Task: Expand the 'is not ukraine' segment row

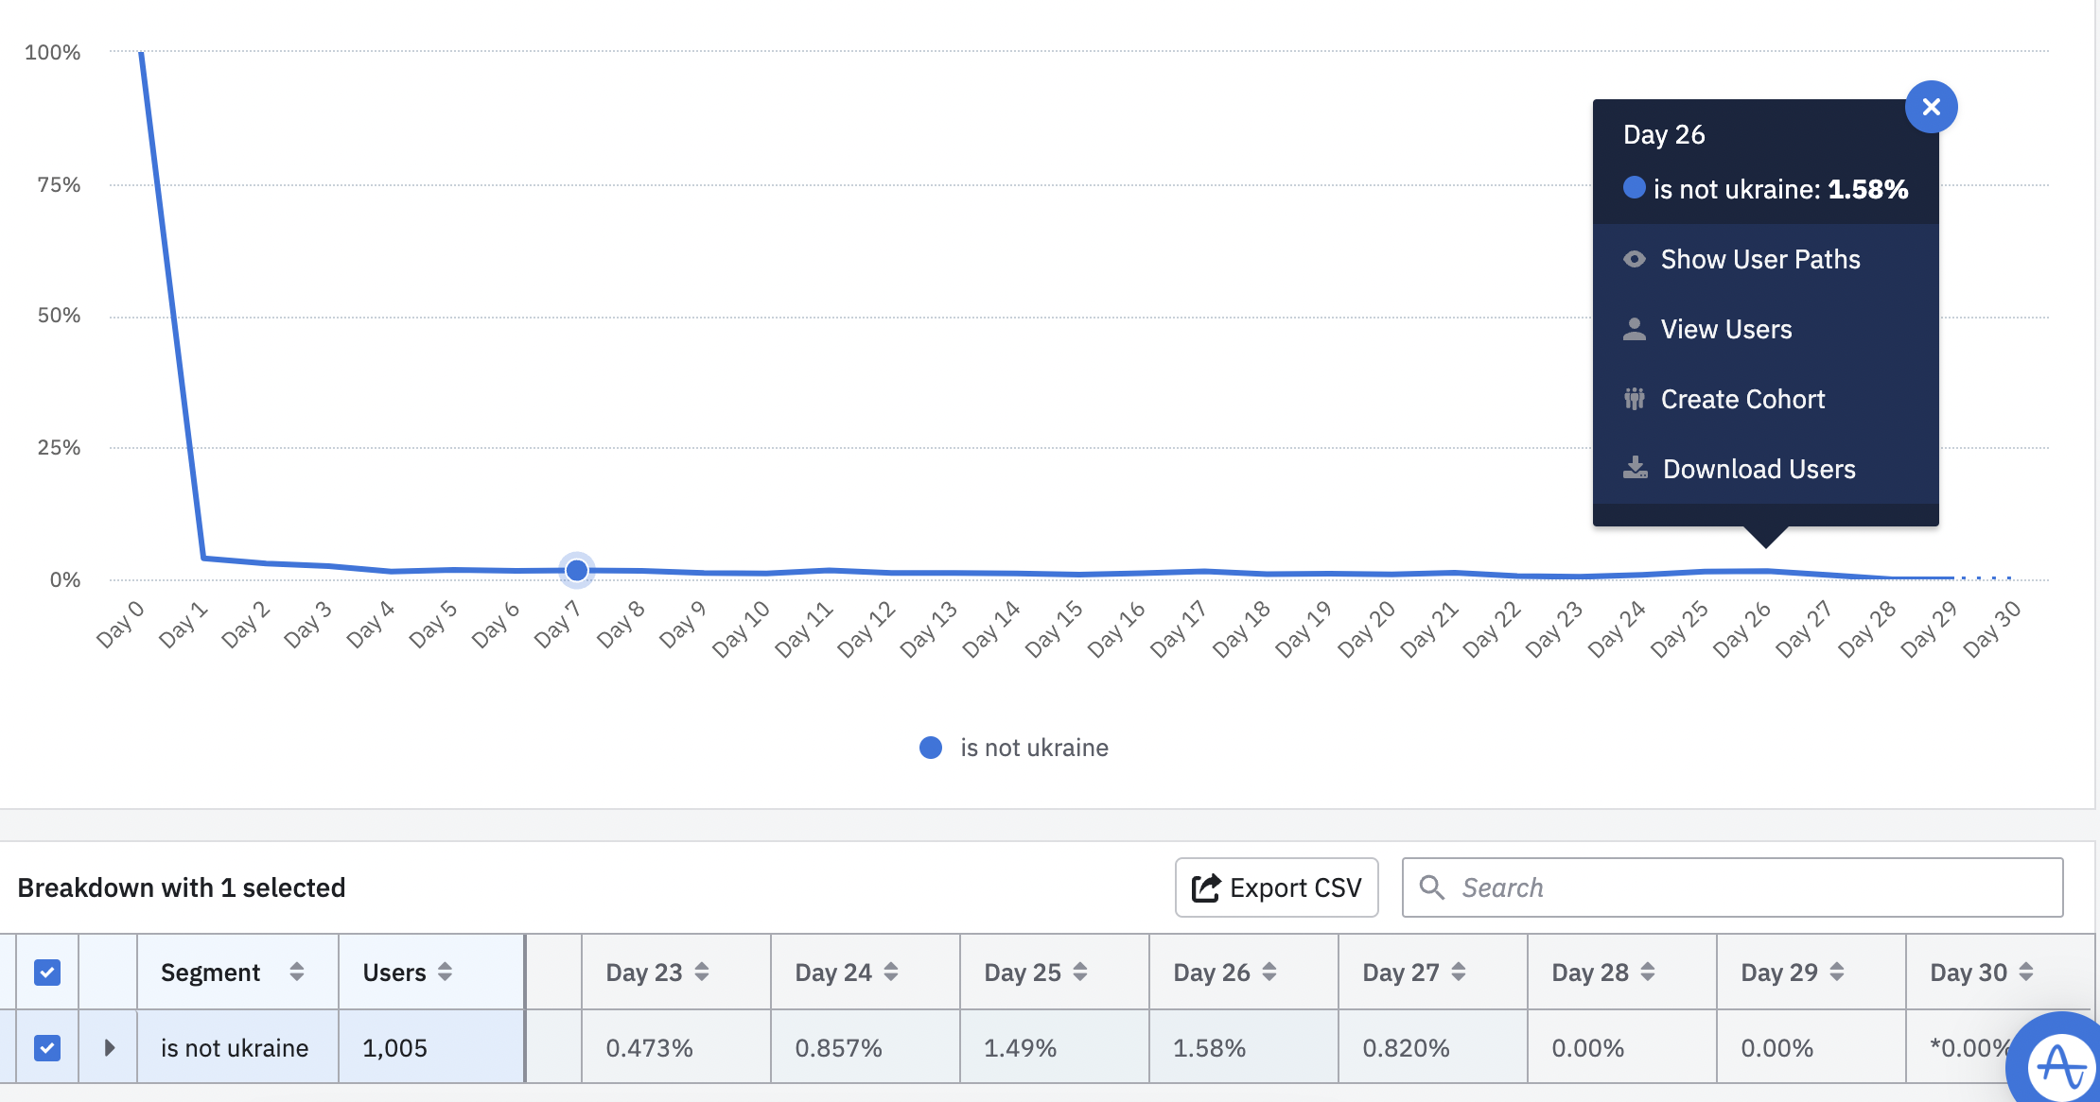Action: [x=110, y=1047]
